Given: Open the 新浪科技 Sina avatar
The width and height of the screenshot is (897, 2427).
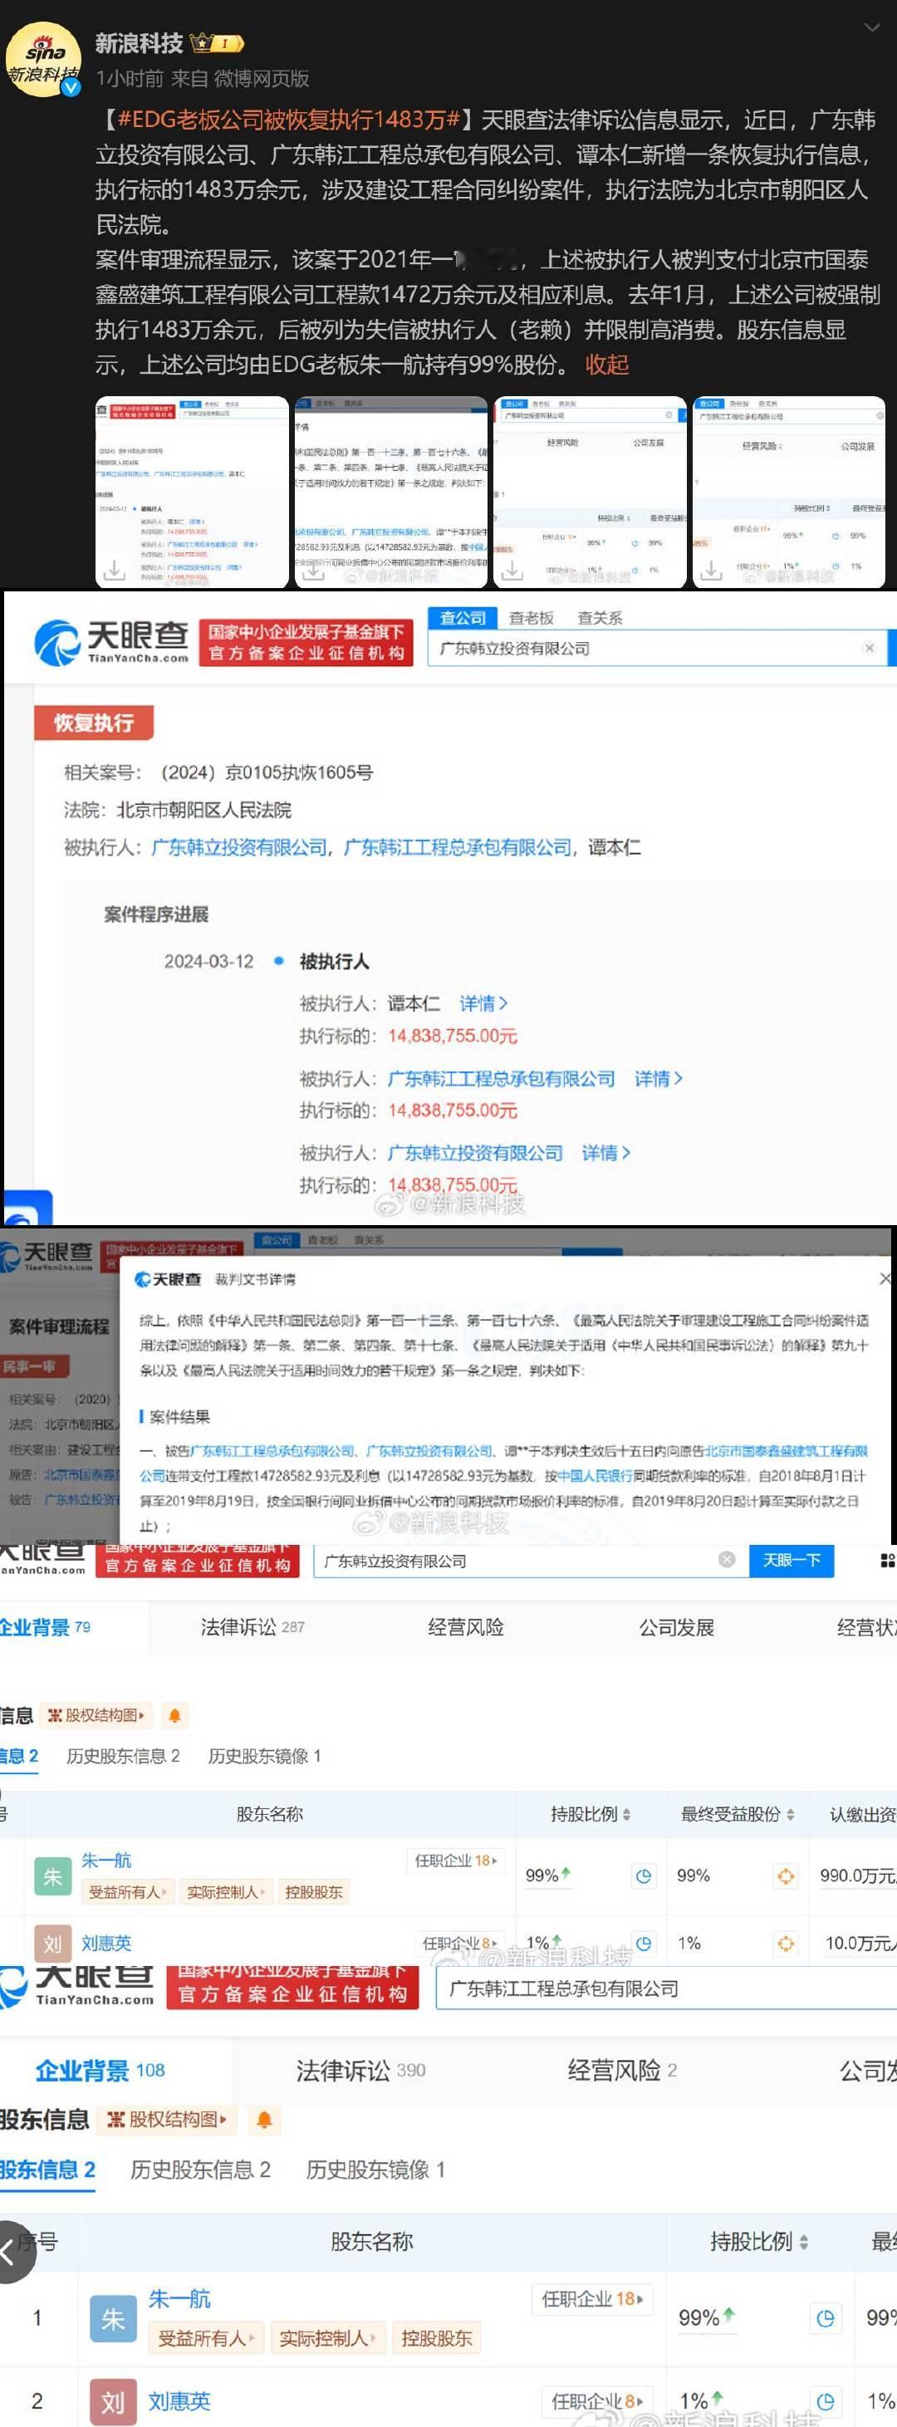Looking at the screenshot, I should (43, 61).
